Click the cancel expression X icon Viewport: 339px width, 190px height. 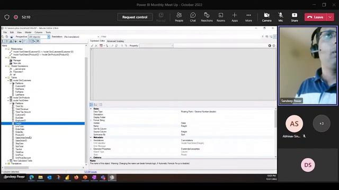96,46
